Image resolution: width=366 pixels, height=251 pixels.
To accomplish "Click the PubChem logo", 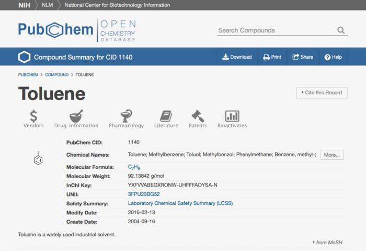I will coord(56,29).
